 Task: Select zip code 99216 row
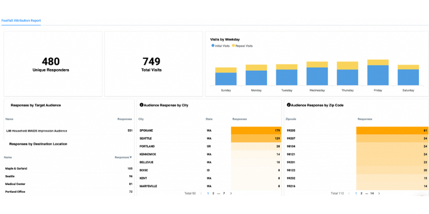(x=356, y=186)
